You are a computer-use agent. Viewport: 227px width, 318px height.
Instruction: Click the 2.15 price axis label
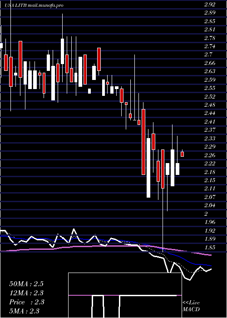click(210, 180)
